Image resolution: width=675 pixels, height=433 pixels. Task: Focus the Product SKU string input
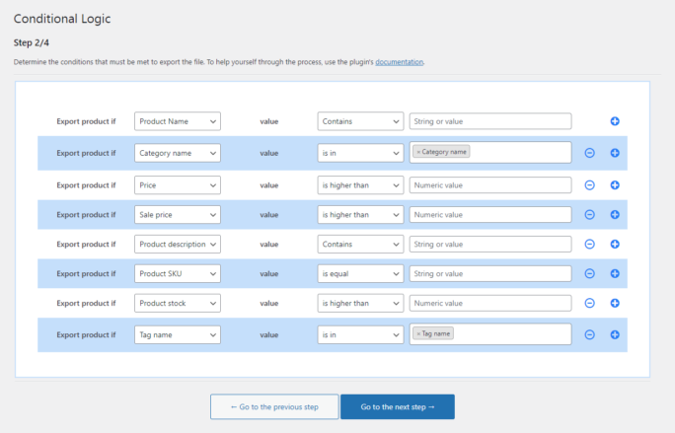(489, 274)
